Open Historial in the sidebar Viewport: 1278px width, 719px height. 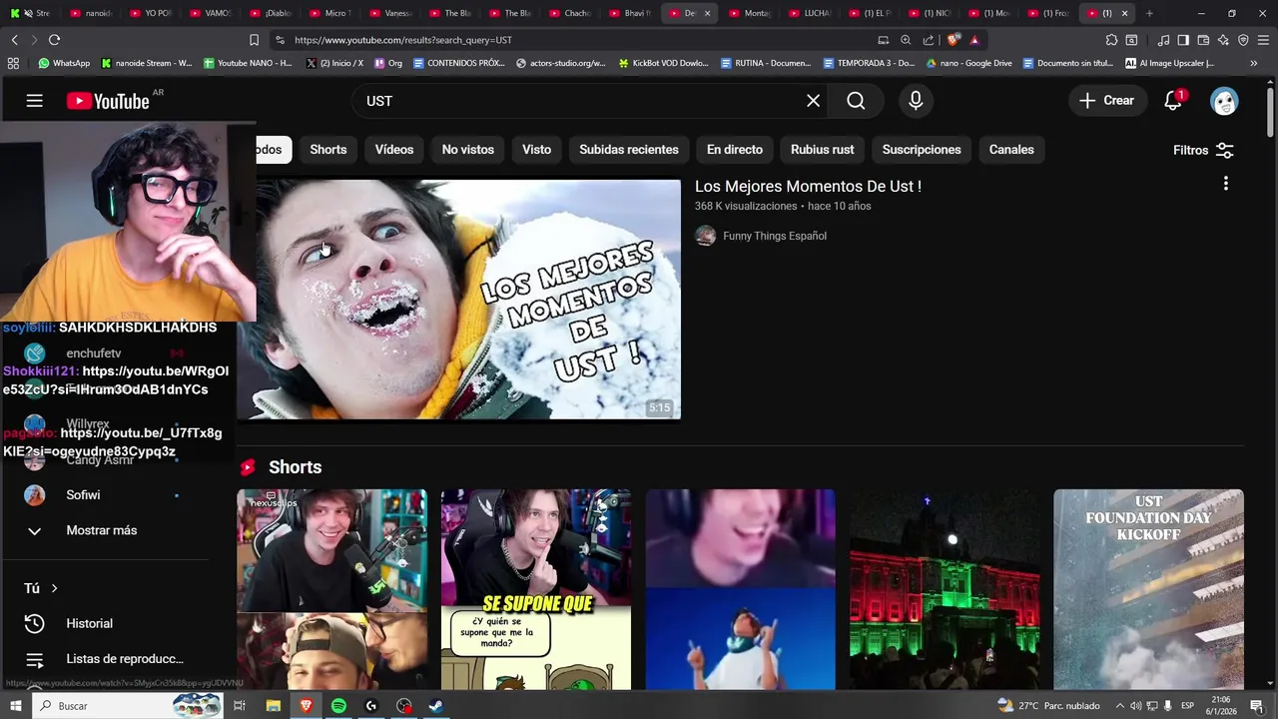(89, 623)
